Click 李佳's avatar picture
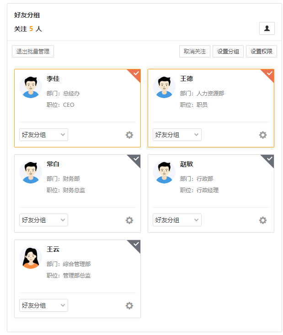Image resolution: width=283 pixels, height=335 pixels. [31, 87]
